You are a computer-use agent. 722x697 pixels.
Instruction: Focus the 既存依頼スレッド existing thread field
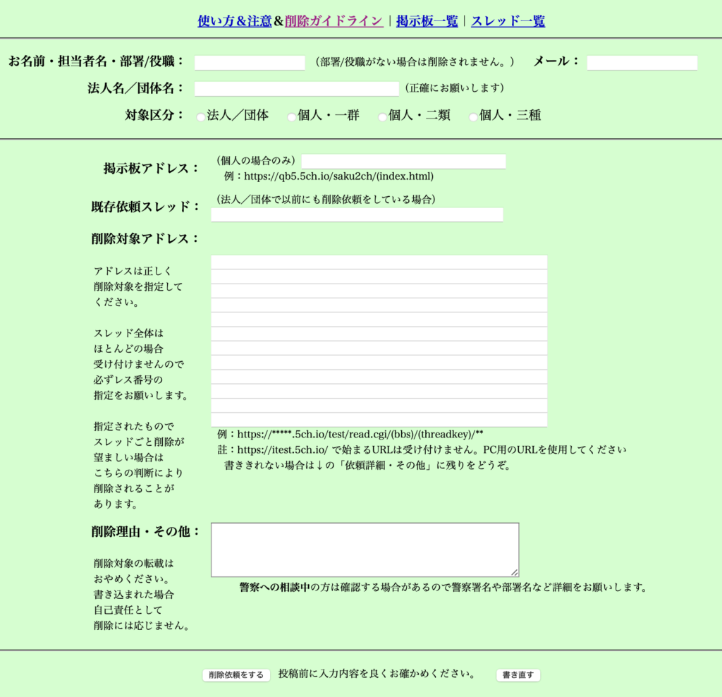(x=356, y=214)
